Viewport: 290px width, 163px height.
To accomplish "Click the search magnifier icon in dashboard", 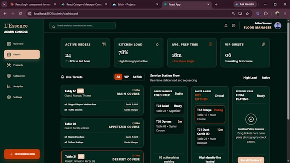I will (x=53, y=26).
